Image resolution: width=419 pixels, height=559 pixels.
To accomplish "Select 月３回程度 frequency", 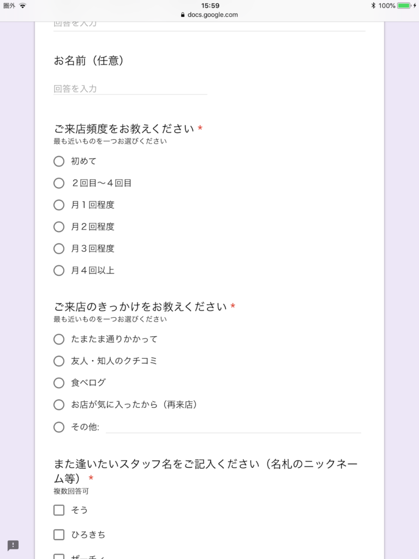I will tap(59, 248).
